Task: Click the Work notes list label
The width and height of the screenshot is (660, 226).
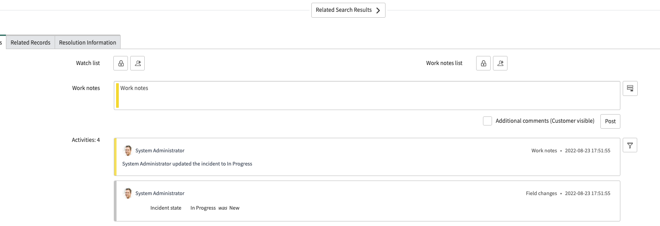Action: (444, 63)
